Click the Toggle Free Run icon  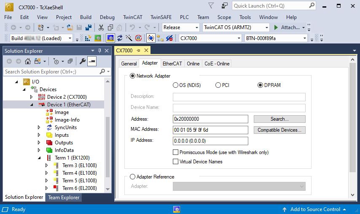138,38
